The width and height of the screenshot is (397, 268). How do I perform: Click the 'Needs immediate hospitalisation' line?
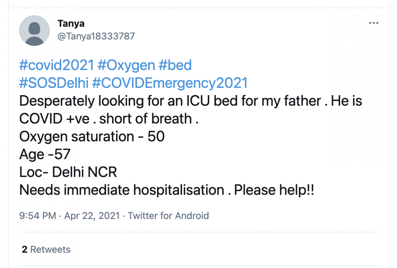click(x=167, y=190)
